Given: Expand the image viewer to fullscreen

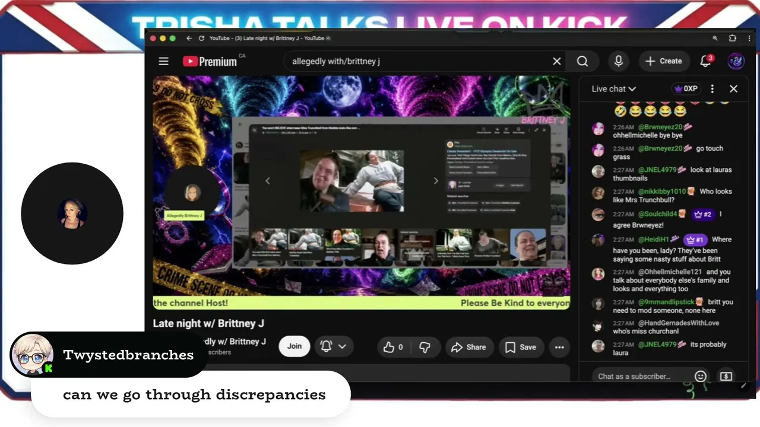Looking at the screenshot, I should (536, 130).
